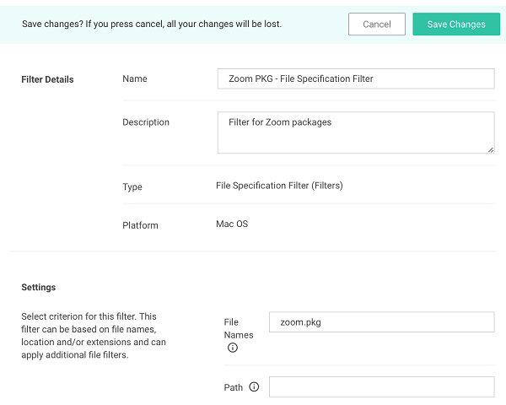
Task: Click inside the Description text area
Action: pyautogui.click(x=356, y=132)
